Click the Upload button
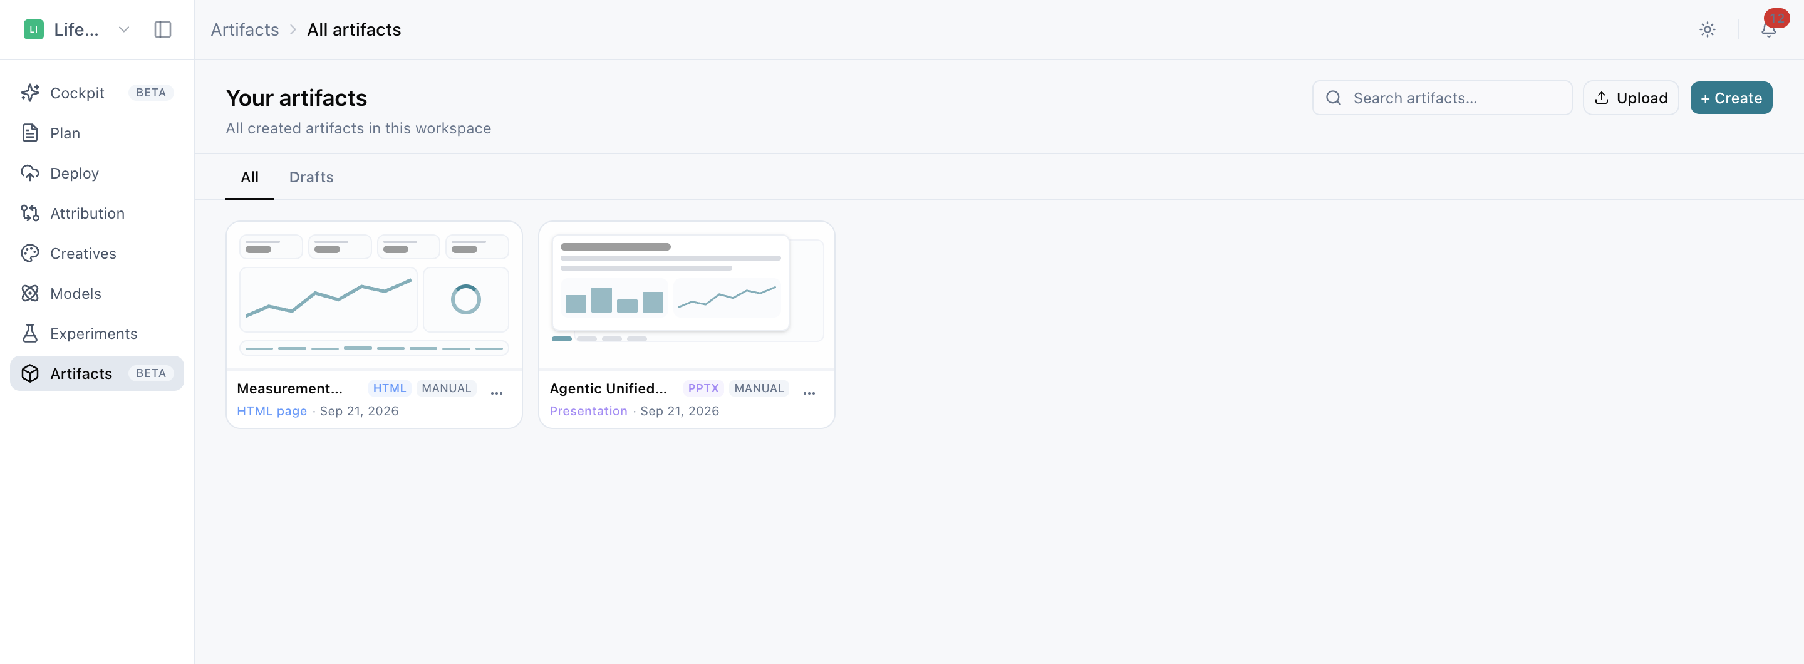The height and width of the screenshot is (664, 1804). point(1630,98)
